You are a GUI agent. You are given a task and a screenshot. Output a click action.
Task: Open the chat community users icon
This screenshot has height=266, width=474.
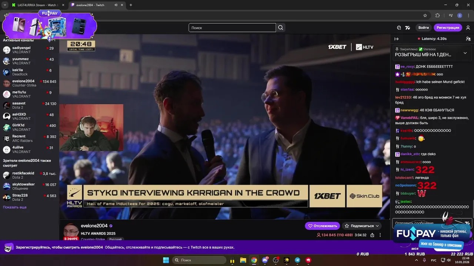(x=468, y=39)
